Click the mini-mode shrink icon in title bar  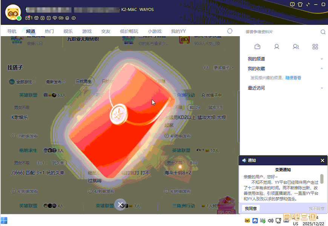click(x=308, y=5)
